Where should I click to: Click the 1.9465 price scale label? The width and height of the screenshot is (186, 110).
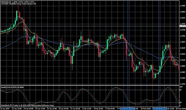click(x=183, y=72)
